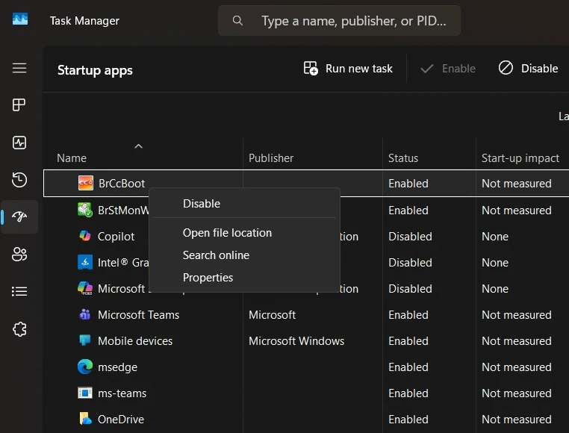Viewport: 569px width, 433px height.
Task: Click the Copilot app icon
Action: [85, 236]
